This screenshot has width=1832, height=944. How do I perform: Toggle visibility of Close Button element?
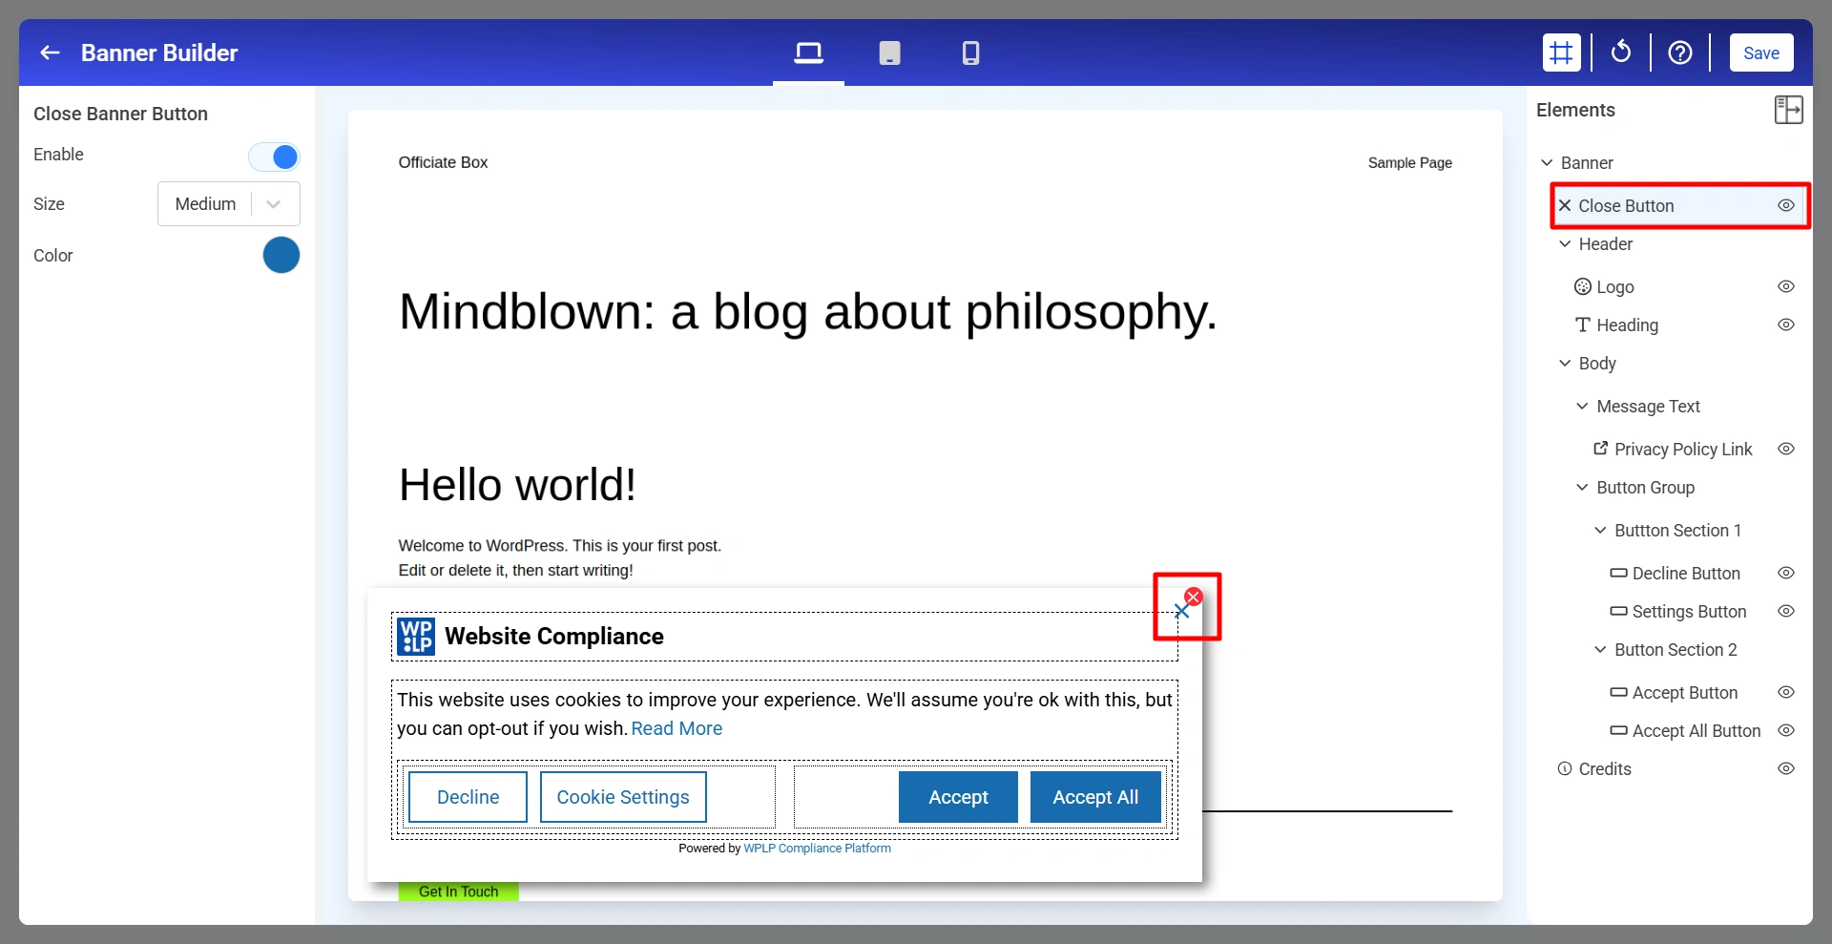[1786, 205]
